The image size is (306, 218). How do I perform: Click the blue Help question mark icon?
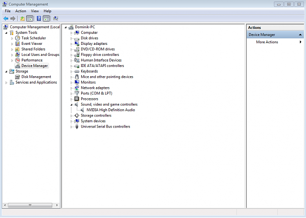39,18
